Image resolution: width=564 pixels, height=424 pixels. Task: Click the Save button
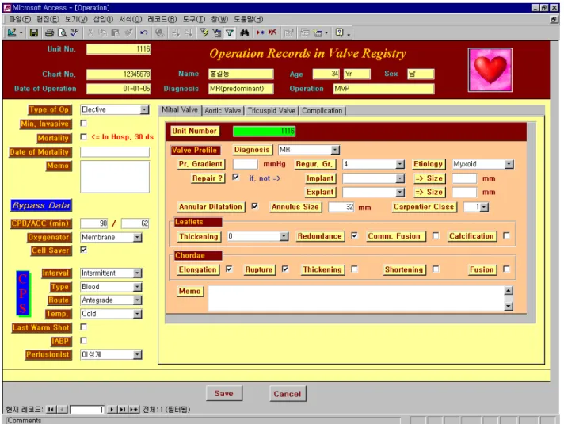224,393
